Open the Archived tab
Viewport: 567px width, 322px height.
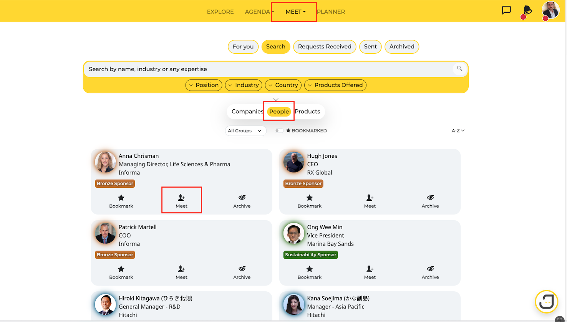coord(402,47)
